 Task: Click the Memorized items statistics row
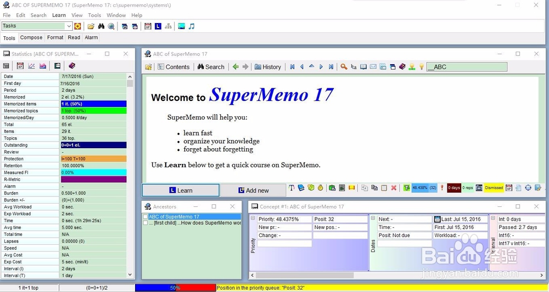(64, 104)
